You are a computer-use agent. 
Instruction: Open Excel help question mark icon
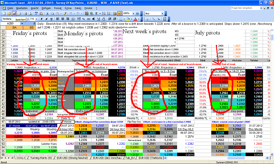point(137,14)
